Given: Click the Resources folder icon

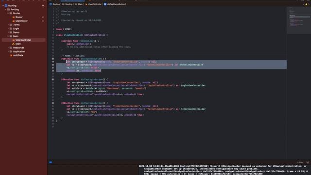Looking at the screenshot, I should 11,48.
